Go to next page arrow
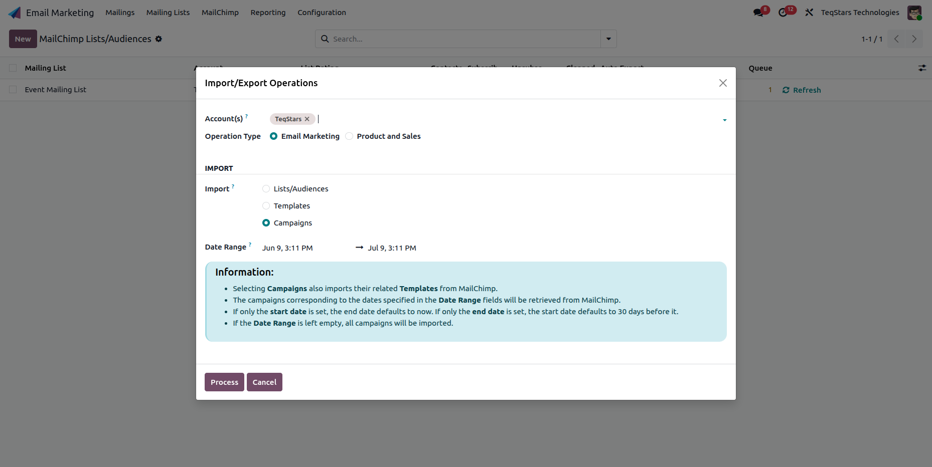 tap(914, 39)
